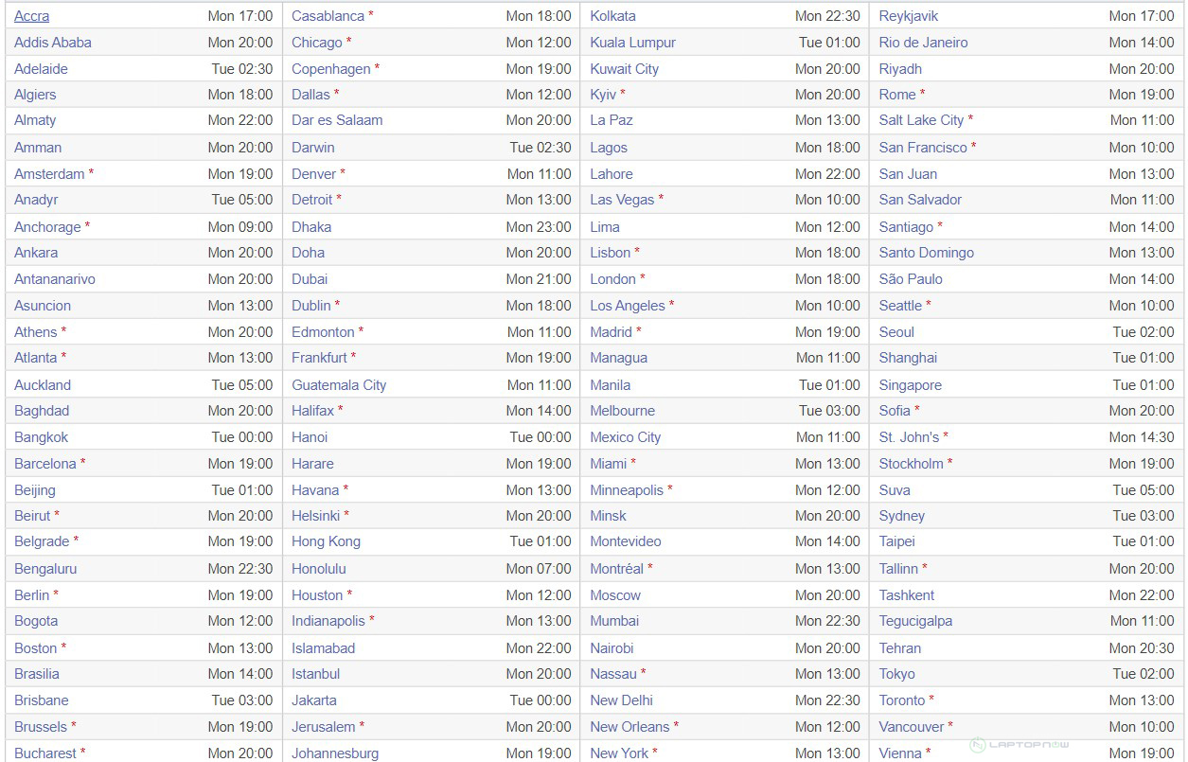Click the Hong Kong link
The image size is (1188, 762).
click(x=326, y=541)
